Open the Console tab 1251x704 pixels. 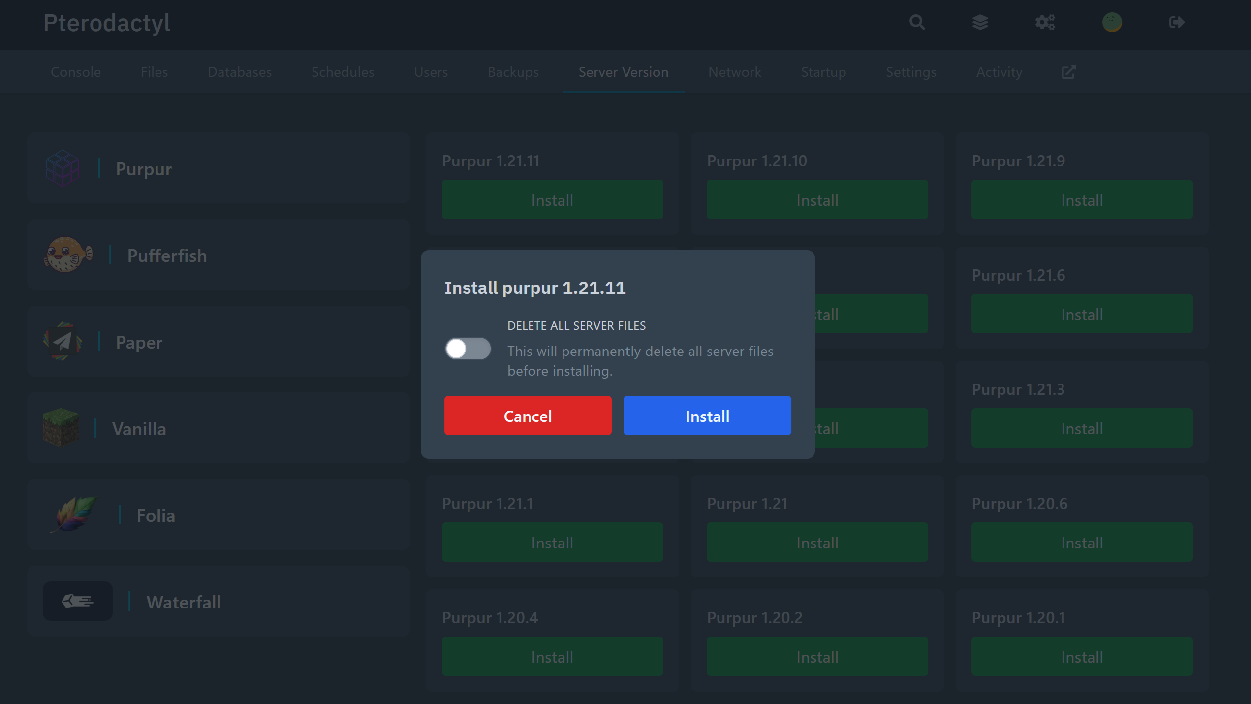point(76,72)
